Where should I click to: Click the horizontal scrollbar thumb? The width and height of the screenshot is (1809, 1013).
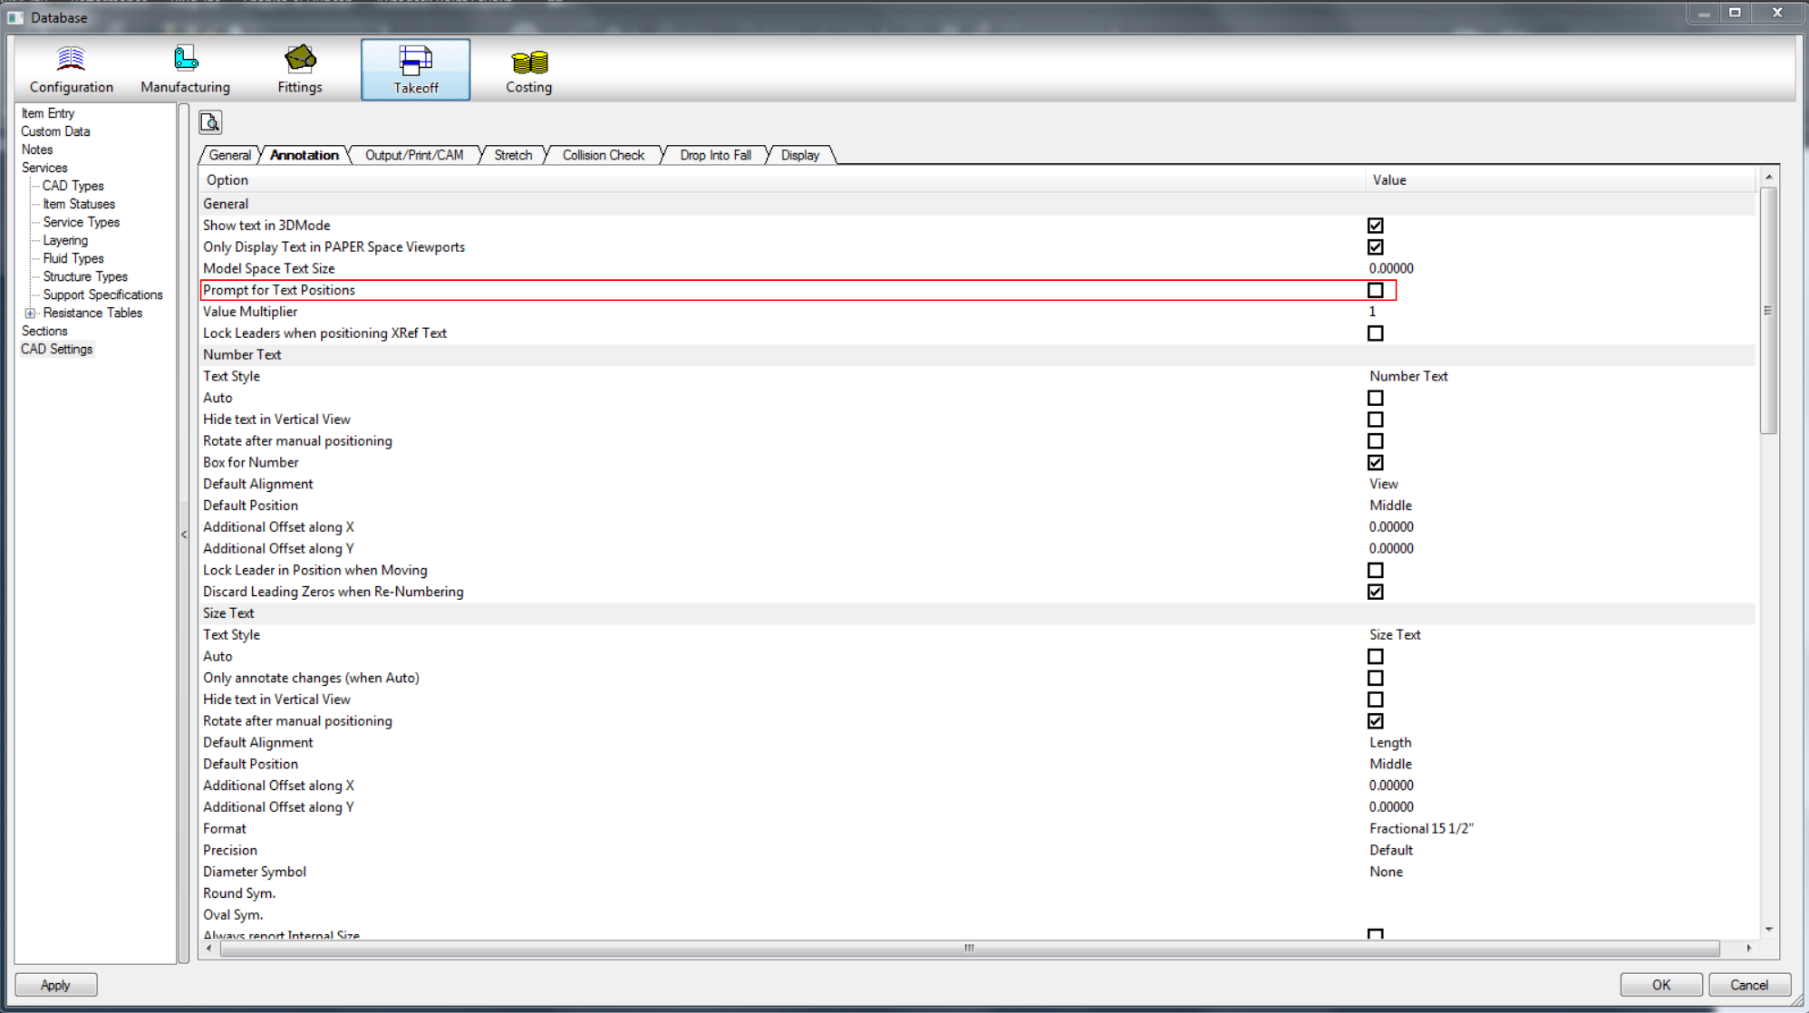[x=969, y=949]
